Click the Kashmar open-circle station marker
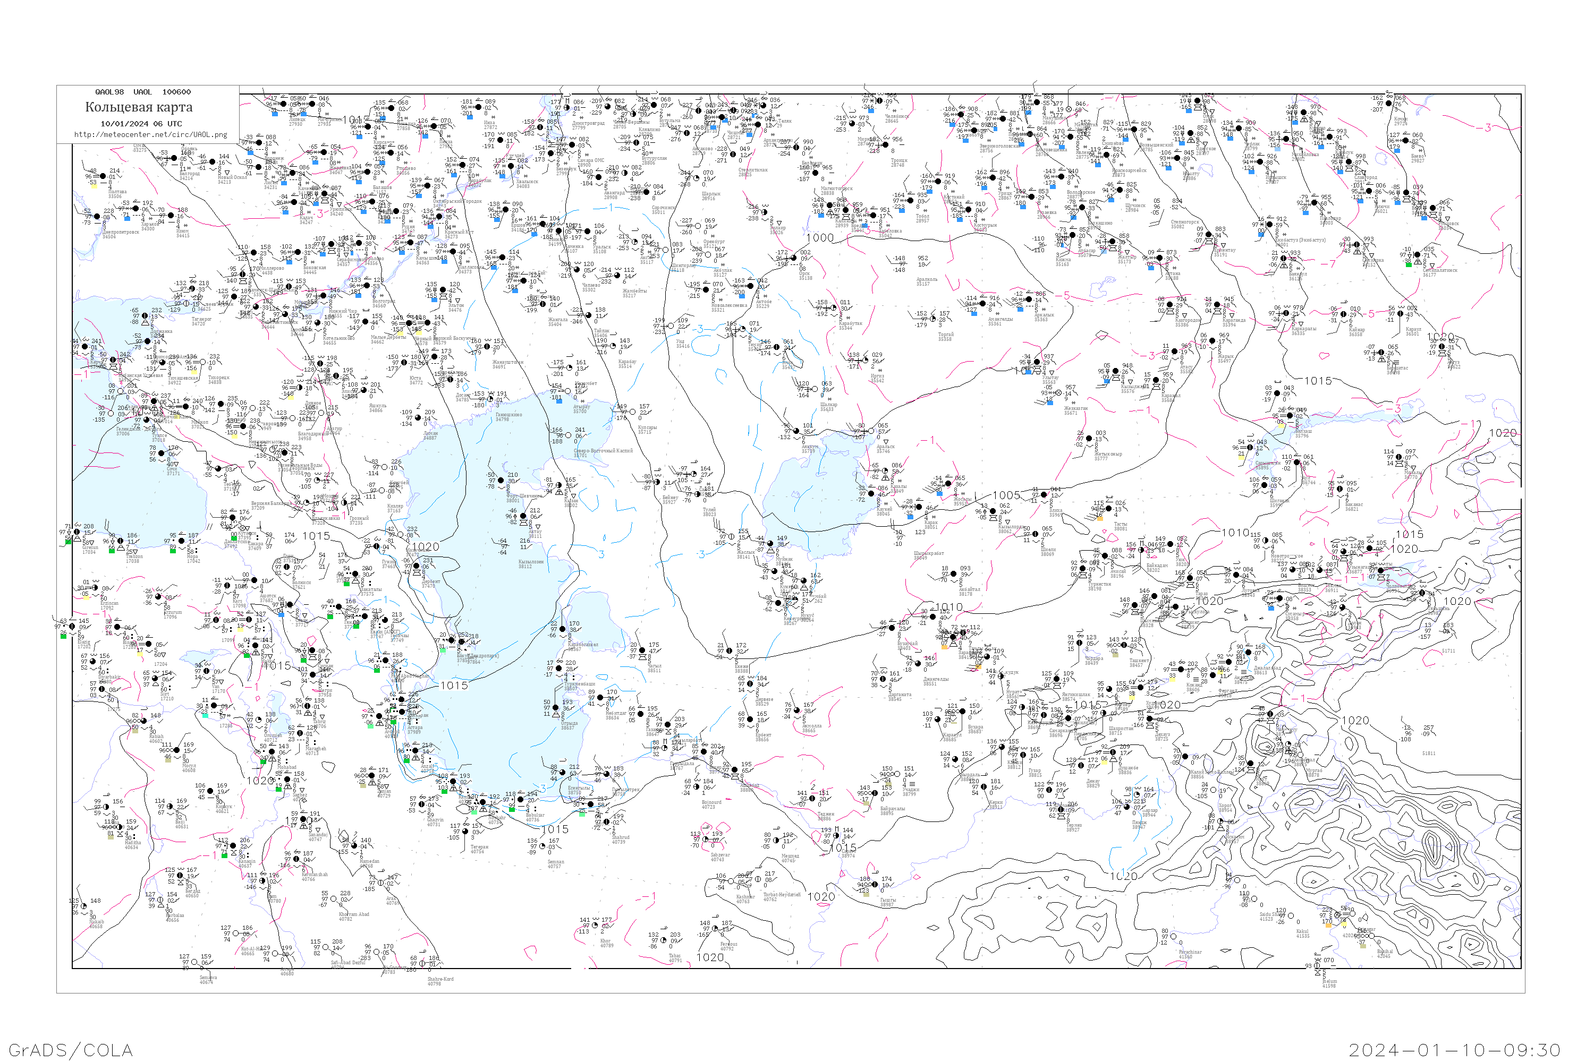The height and width of the screenshot is (1062, 1594). (731, 881)
